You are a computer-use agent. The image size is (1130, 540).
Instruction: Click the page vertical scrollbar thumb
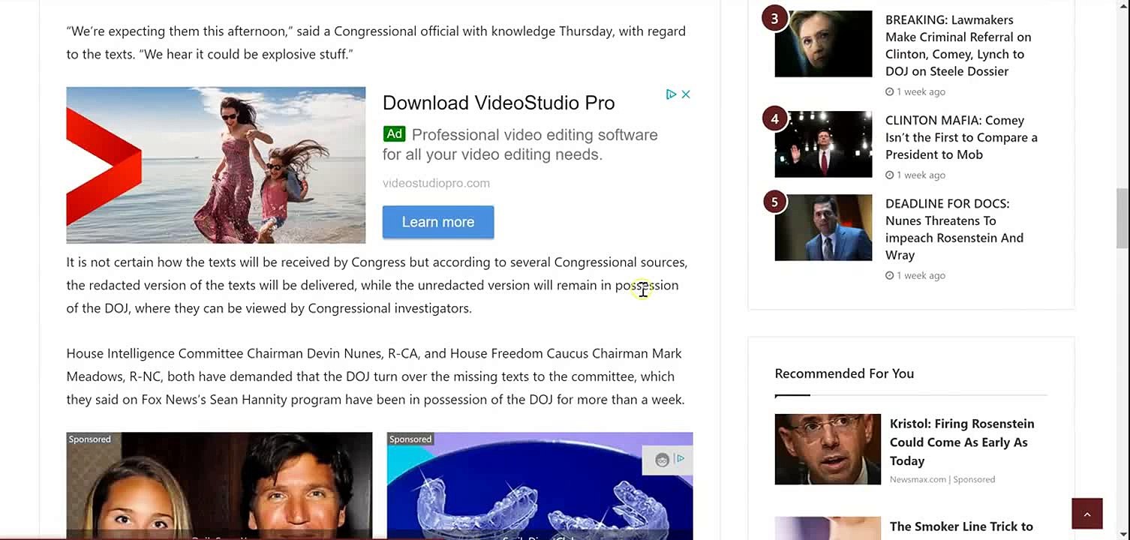click(x=1122, y=217)
